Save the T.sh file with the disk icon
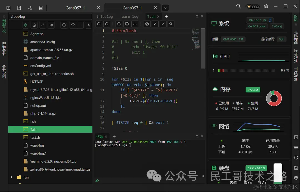Viewport: 300px width, 192px height. pos(127,24)
